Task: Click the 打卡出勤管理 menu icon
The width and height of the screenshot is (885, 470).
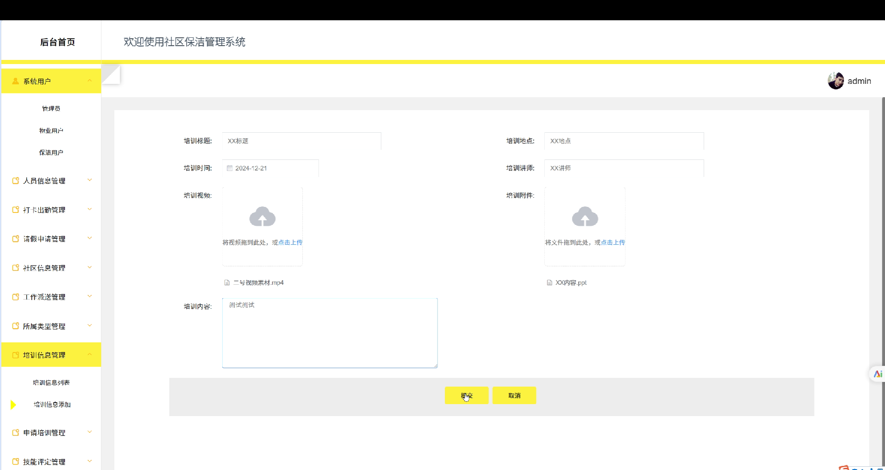Action: [x=15, y=210]
